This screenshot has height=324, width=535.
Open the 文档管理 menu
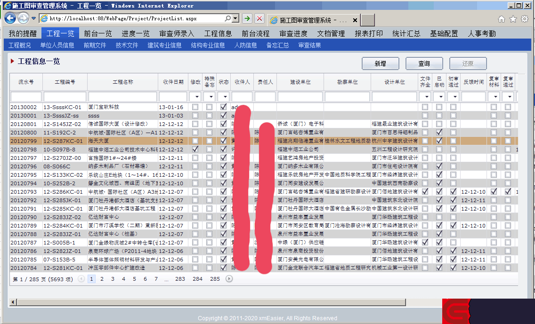coord(331,33)
